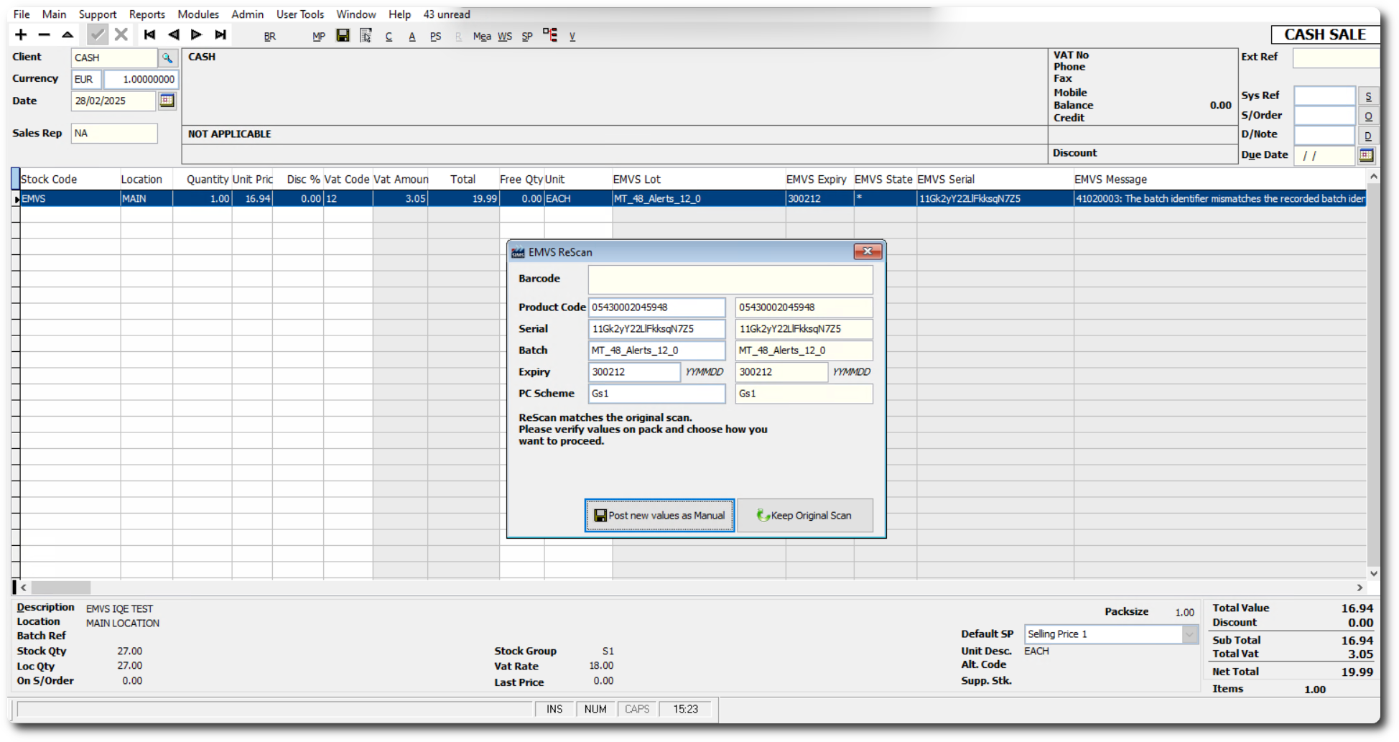Open the User Tools menu
This screenshot has width=1399, height=742.
click(300, 14)
